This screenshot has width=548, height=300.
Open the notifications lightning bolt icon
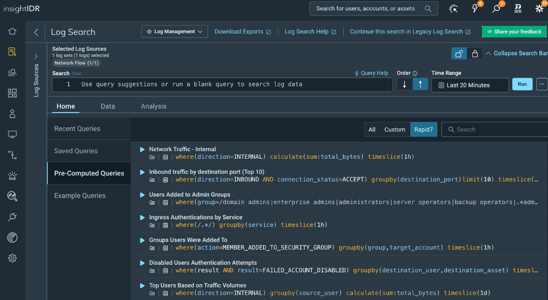click(475, 8)
